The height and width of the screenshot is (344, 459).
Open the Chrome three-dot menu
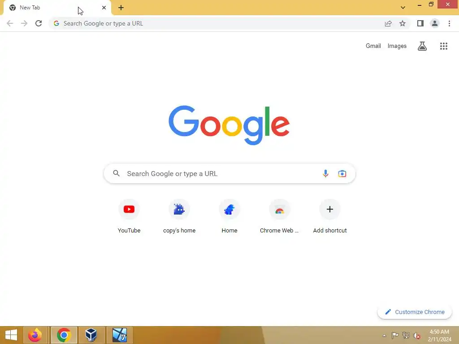[x=449, y=23]
